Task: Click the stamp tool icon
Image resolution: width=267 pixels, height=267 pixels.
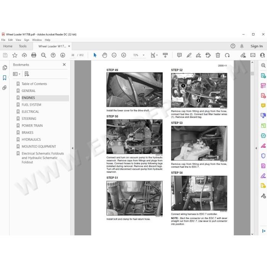Action: [x=208, y=55]
